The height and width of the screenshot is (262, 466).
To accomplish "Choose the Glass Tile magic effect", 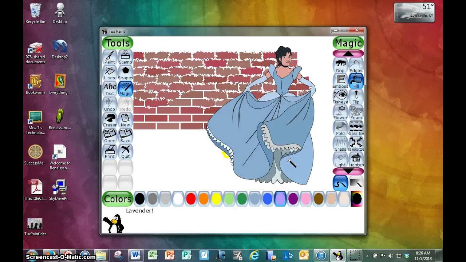I will (x=356, y=128).
